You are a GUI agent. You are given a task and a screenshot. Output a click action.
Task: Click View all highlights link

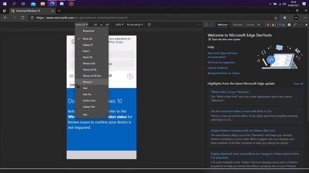tap(298, 84)
